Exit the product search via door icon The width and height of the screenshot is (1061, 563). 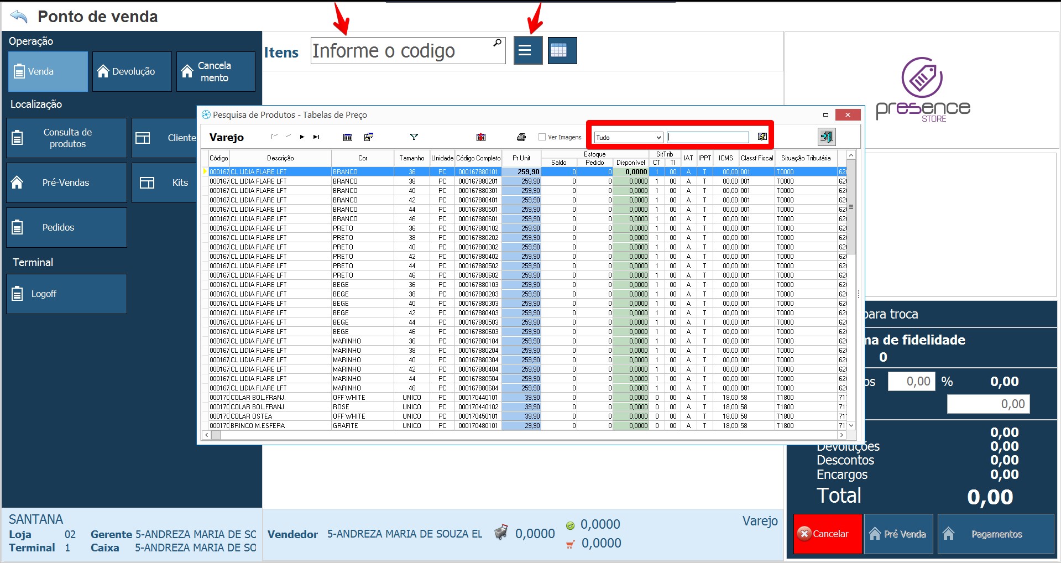[x=827, y=137]
